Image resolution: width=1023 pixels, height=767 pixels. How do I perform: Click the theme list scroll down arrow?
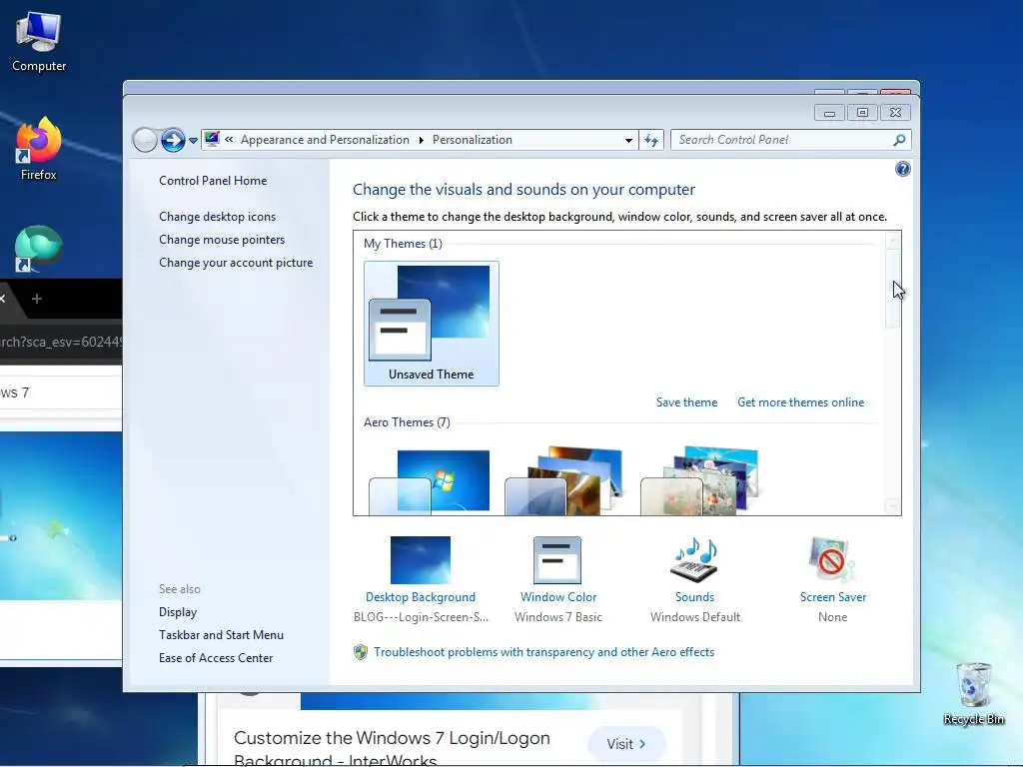[x=892, y=505]
